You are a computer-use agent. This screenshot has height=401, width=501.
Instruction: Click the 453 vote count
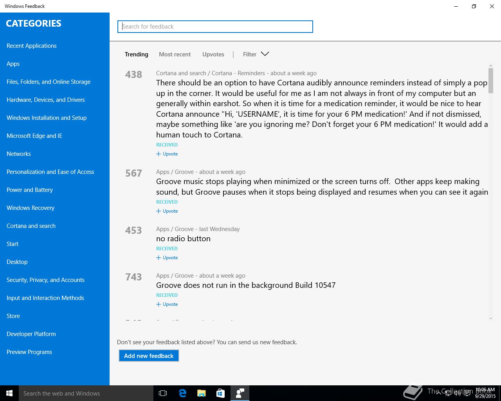[x=133, y=230]
